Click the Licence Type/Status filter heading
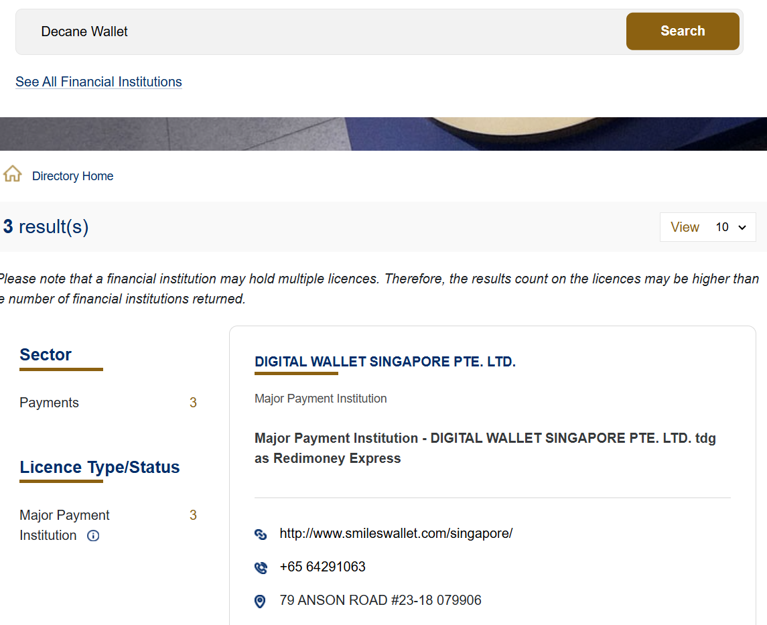The image size is (767, 625). tap(100, 467)
